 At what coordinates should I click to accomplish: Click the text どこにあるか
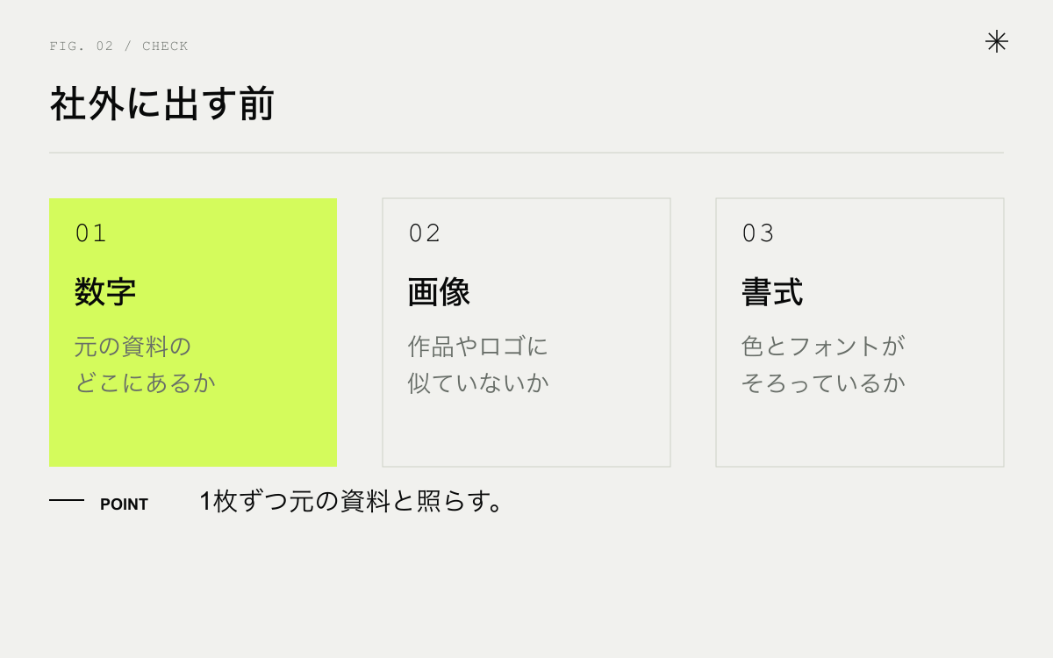click(x=145, y=383)
